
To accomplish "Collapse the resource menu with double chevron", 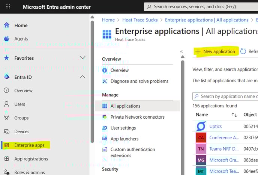I will click(x=181, y=52).
